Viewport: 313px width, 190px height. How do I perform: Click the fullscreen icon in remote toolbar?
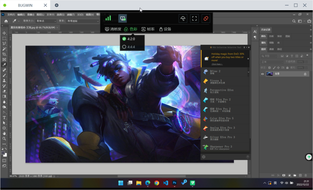[194, 19]
